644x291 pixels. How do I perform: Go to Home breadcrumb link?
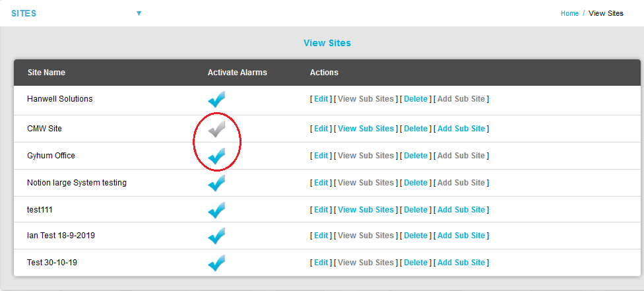tap(569, 13)
